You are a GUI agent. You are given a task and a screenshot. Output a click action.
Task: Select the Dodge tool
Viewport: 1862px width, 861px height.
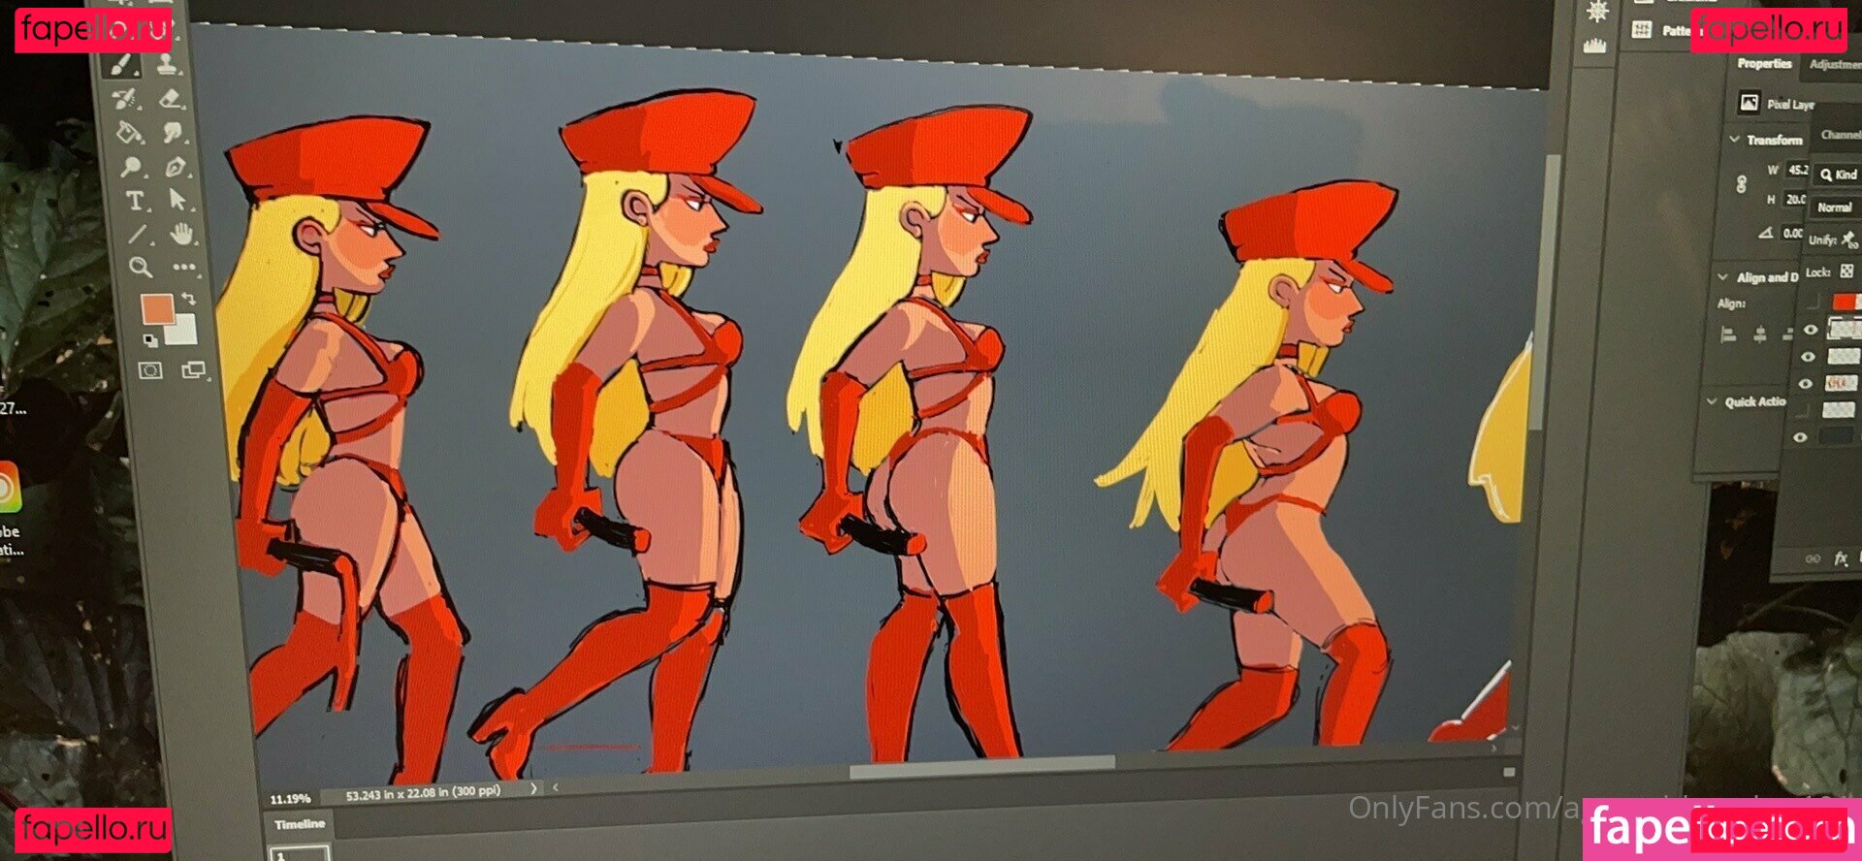pos(131,167)
